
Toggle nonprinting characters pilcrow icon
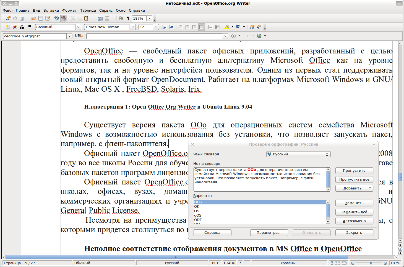[128, 18]
